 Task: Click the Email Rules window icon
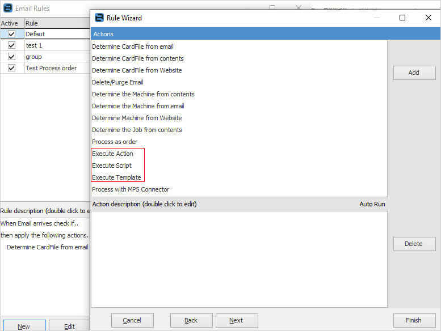(x=8, y=8)
